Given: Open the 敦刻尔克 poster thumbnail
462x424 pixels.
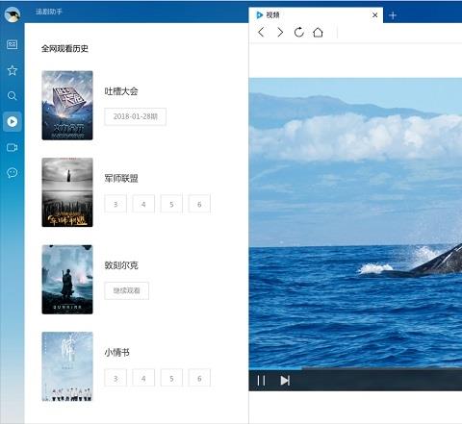Looking at the screenshot, I should point(67,280).
